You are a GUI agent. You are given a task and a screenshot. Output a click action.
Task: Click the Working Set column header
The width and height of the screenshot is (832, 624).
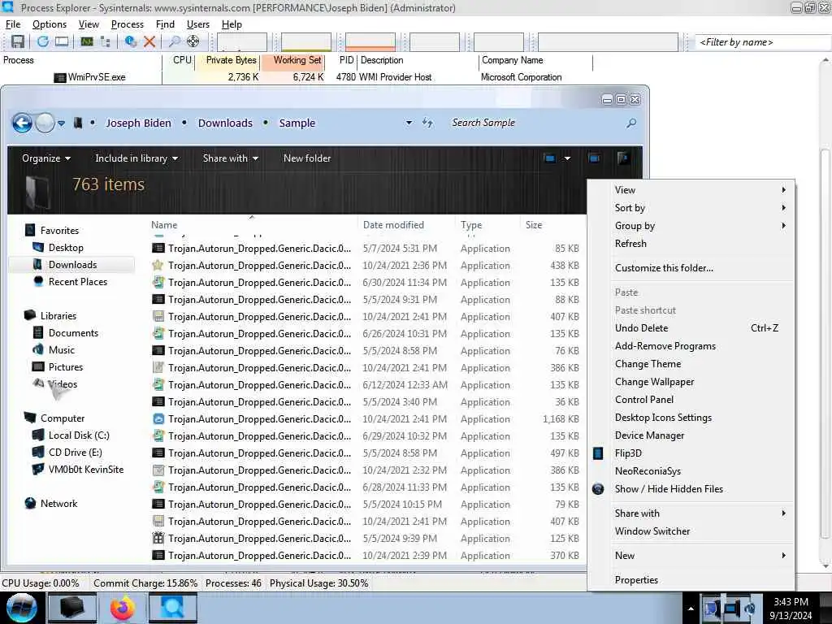coord(292,60)
